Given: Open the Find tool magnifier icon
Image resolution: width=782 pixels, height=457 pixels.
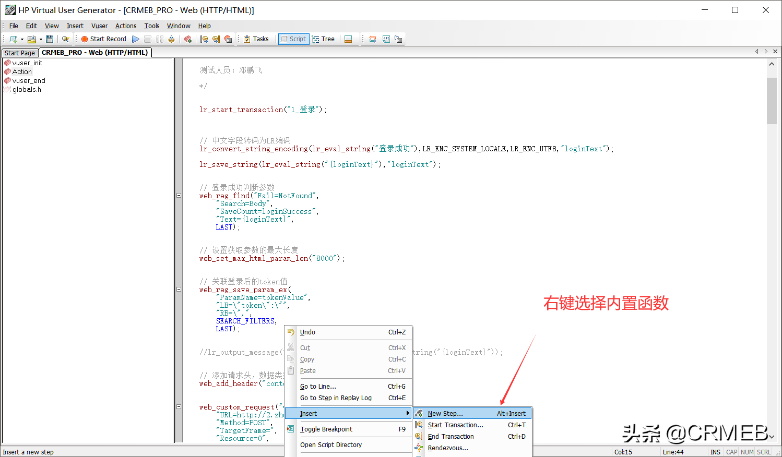Looking at the screenshot, I should click(x=65, y=39).
